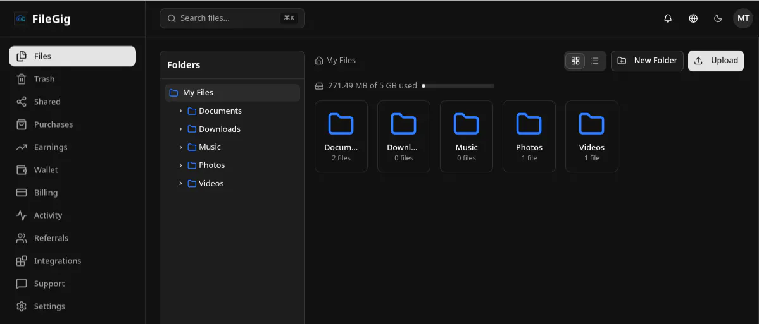Click the Trash bin icon in sidebar
759x324 pixels.
pyautogui.click(x=22, y=79)
